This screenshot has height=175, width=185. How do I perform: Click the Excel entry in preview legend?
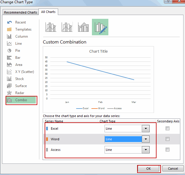pos(82,108)
